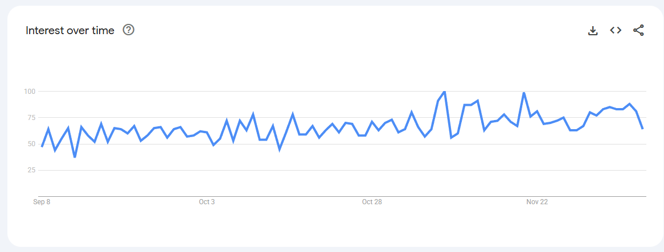Click the 100 value axis label
Image resolution: width=664 pixels, height=252 pixels.
click(x=30, y=91)
